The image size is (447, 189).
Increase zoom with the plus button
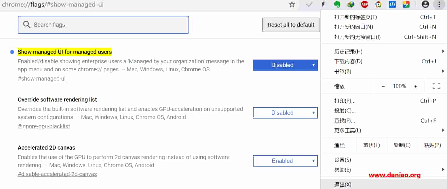[x=416, y=86]
